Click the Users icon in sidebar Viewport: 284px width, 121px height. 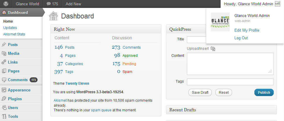pos(4,108)
